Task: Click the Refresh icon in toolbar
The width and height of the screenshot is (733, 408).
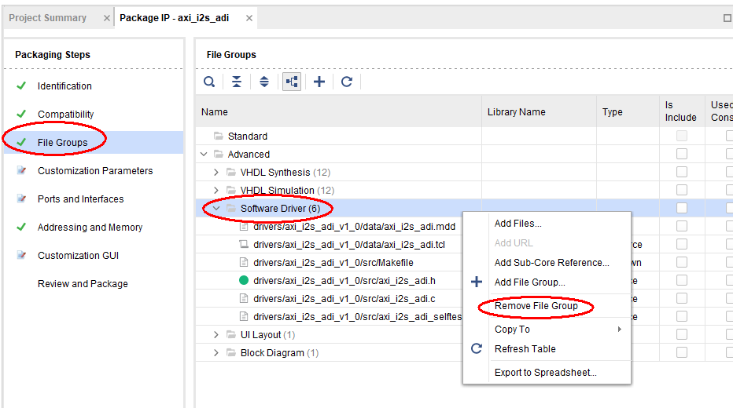Action: [347, 82]
